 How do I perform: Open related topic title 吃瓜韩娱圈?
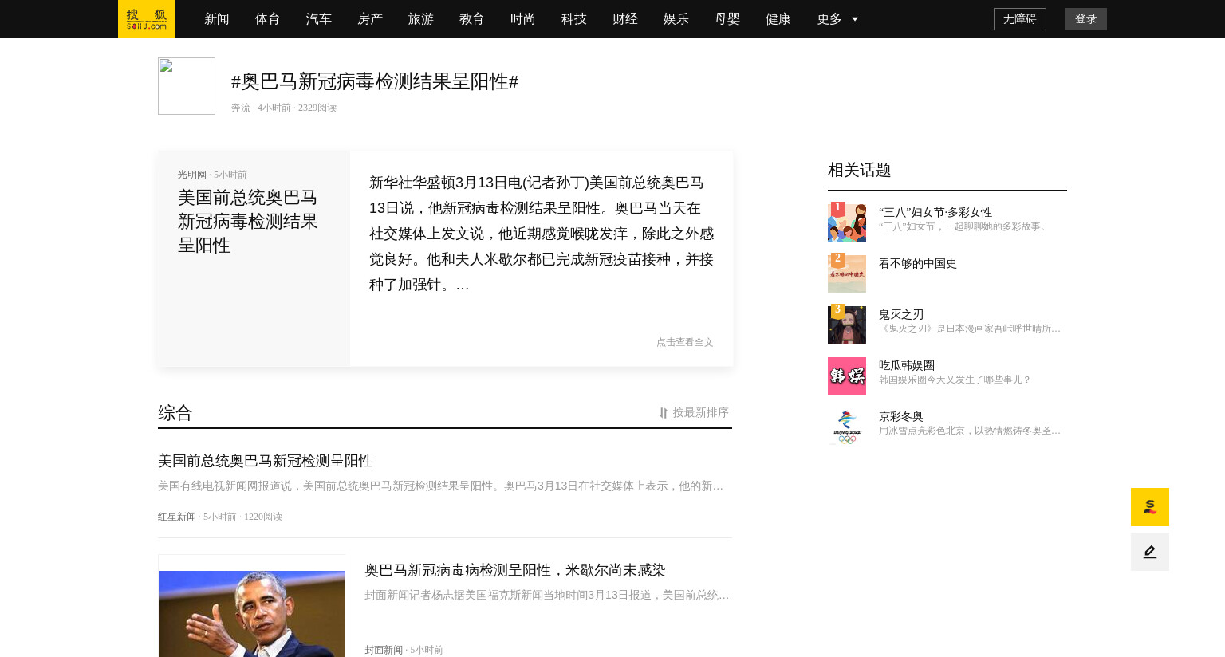[907, 365]
